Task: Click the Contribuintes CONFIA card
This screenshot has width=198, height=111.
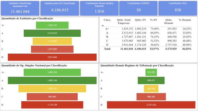Action: point(138,8)
